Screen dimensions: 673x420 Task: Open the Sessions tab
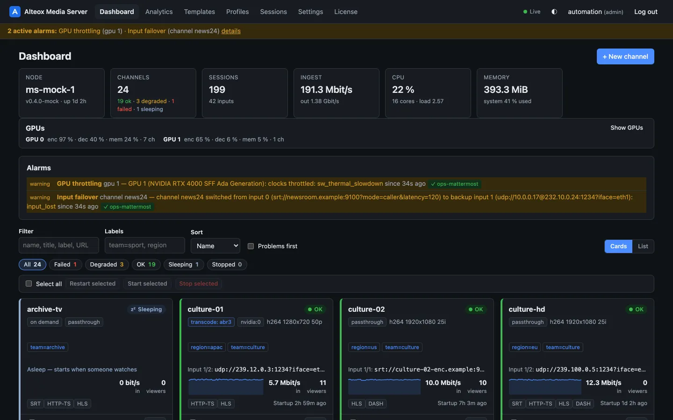coord(273,12)
